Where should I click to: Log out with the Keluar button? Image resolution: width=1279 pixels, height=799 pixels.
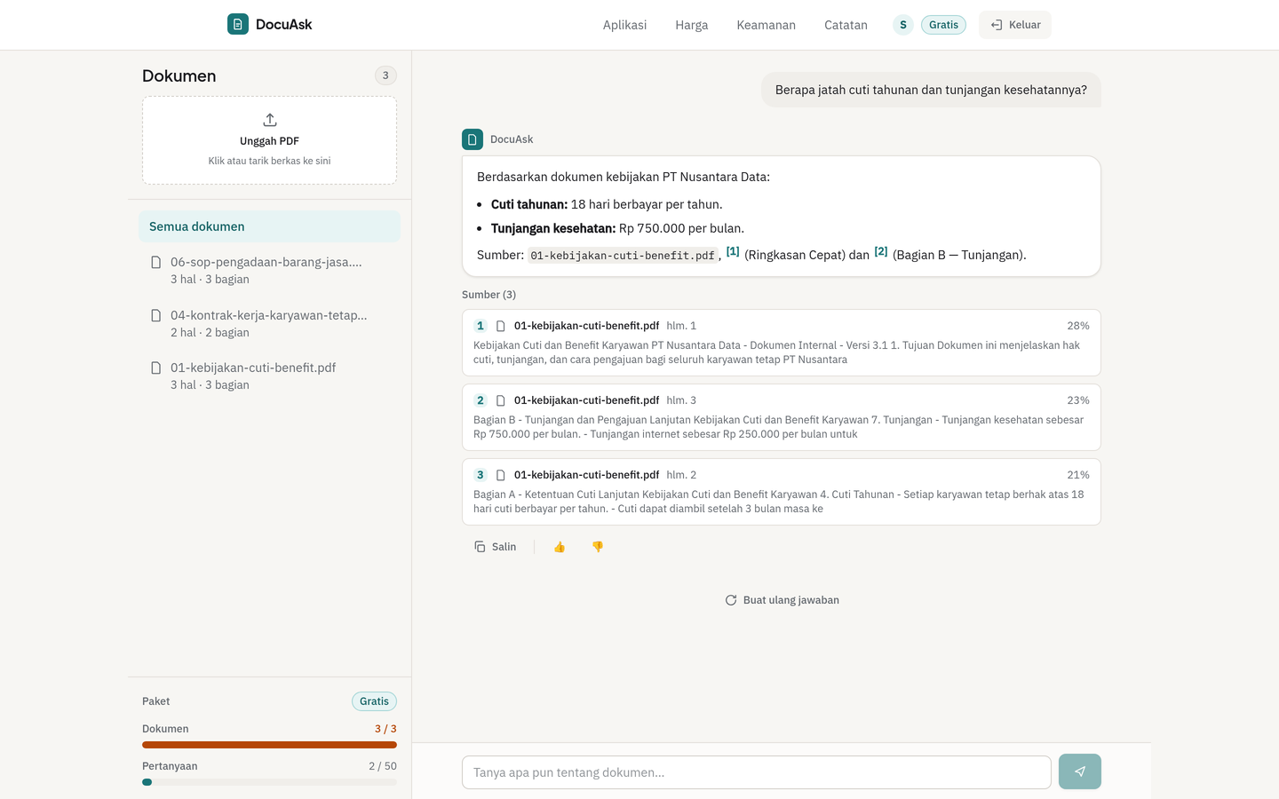(1015, 25)
